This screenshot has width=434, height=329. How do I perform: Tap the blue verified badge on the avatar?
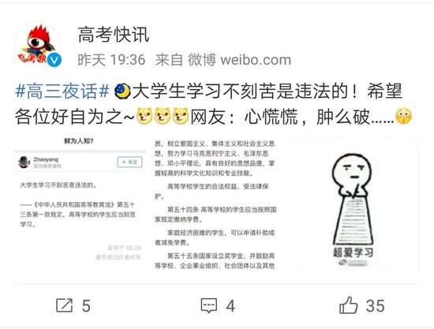54,60
